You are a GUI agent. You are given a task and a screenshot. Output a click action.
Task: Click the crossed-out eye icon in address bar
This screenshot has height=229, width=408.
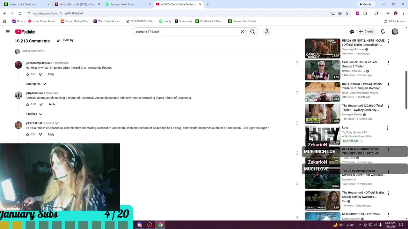tap(340, 13)
